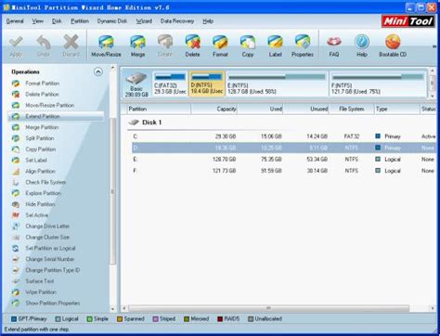Open the Data Recovery menu
Screen dimensions: 440x336
[x=177, y=21]
